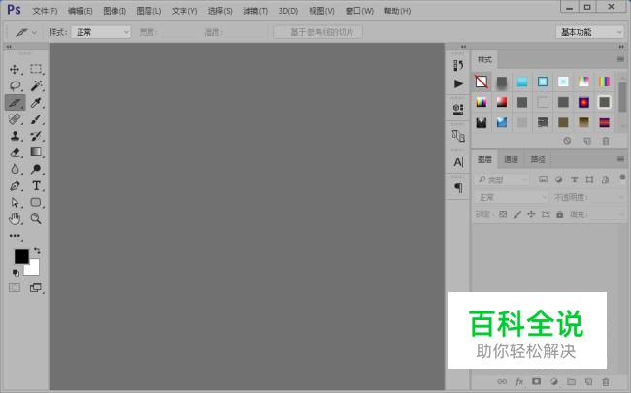The width and height of the screenshot is (631, 393).
Task: Select the Eyedropper tool
Action: (x=36, y=103)
